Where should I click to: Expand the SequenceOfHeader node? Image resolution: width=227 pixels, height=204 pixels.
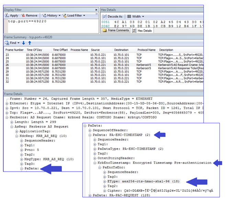coord(90,130)
